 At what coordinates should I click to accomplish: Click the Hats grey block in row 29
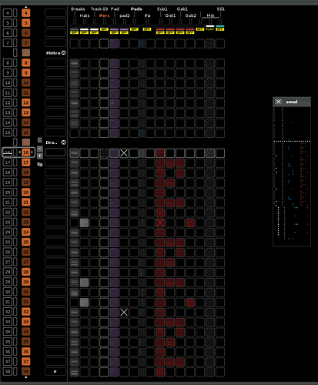[84, 283]
